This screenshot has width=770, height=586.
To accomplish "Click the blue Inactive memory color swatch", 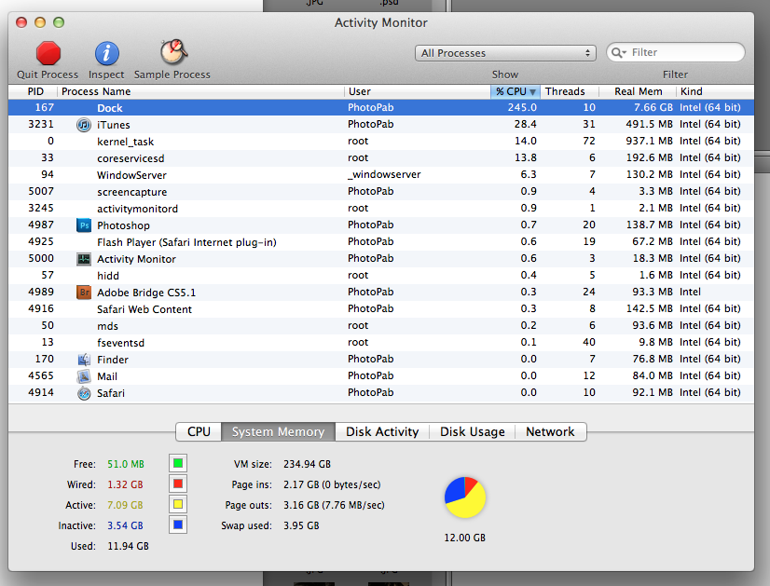I will pos(178,525).
